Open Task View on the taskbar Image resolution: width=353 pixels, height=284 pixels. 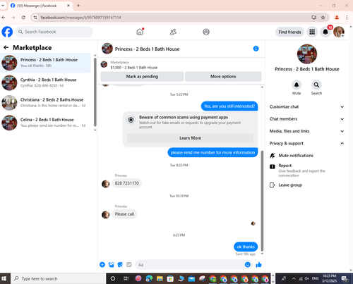[x=126, y=278]
